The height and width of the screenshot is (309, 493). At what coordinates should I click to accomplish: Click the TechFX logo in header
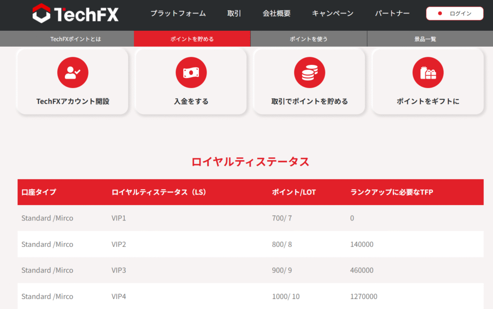coord(76,14)
